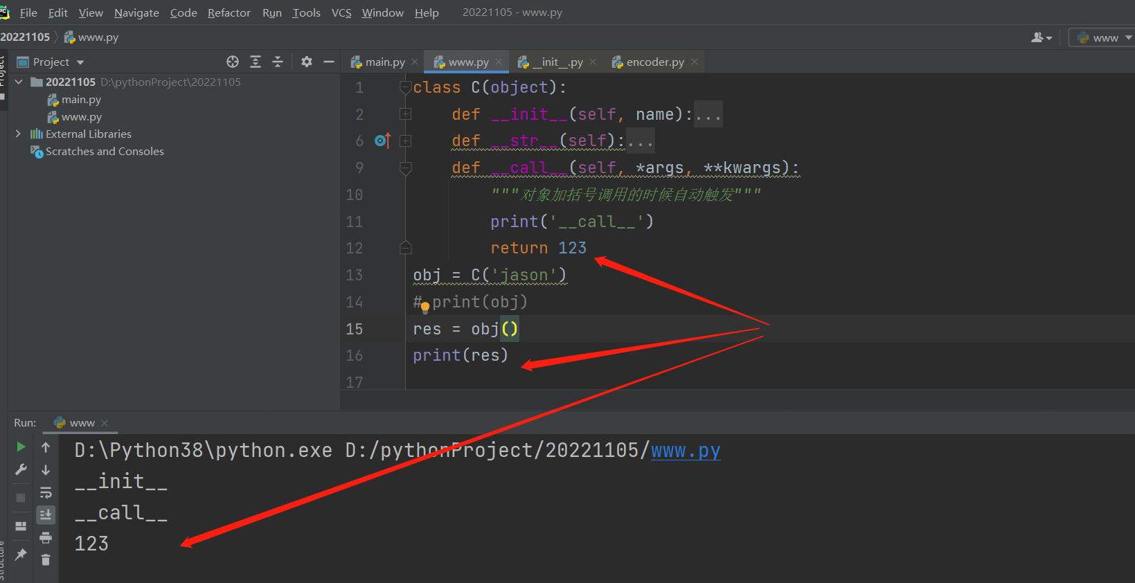
Task: Click the 20221105 breadcrumb in navigation bar
Action: point(25,37)
